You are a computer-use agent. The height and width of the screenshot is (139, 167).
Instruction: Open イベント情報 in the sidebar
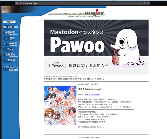pos(10,44)
